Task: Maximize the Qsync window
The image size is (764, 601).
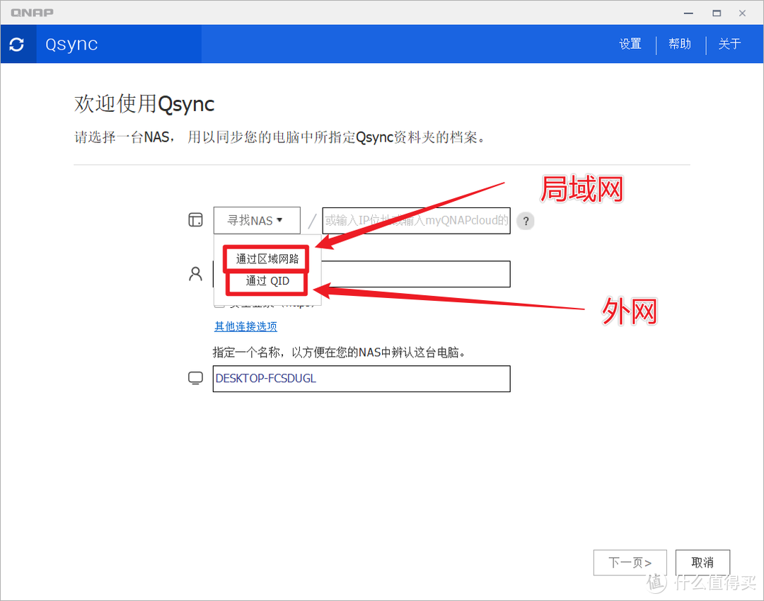Action: click(716, 13)
